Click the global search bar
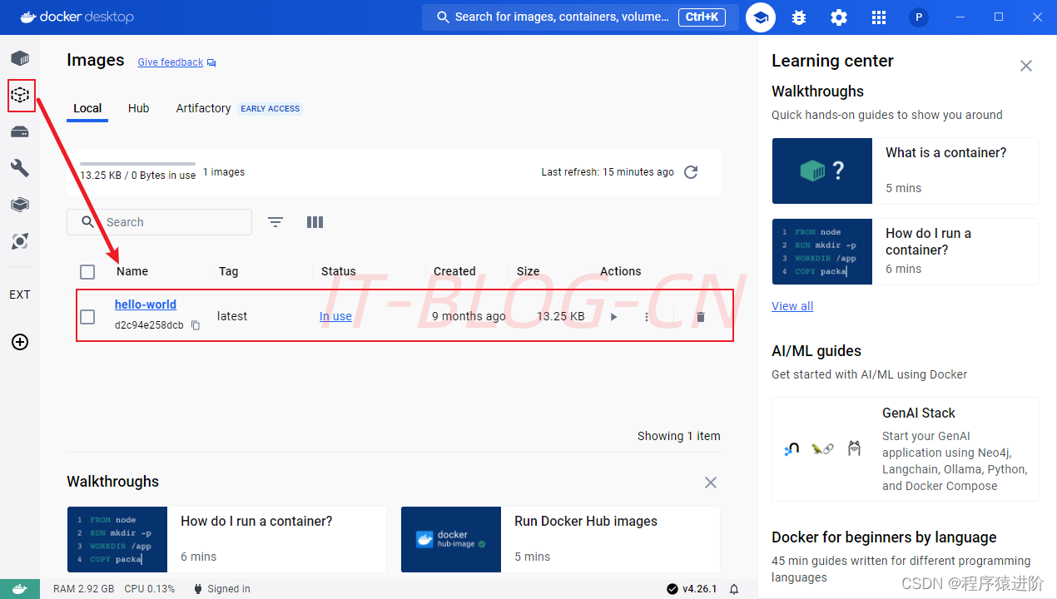The image size is (1057, 599). click(580, 17)
